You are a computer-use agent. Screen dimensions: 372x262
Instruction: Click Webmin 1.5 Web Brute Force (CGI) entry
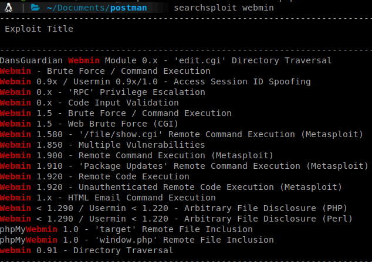pos(89,124)
